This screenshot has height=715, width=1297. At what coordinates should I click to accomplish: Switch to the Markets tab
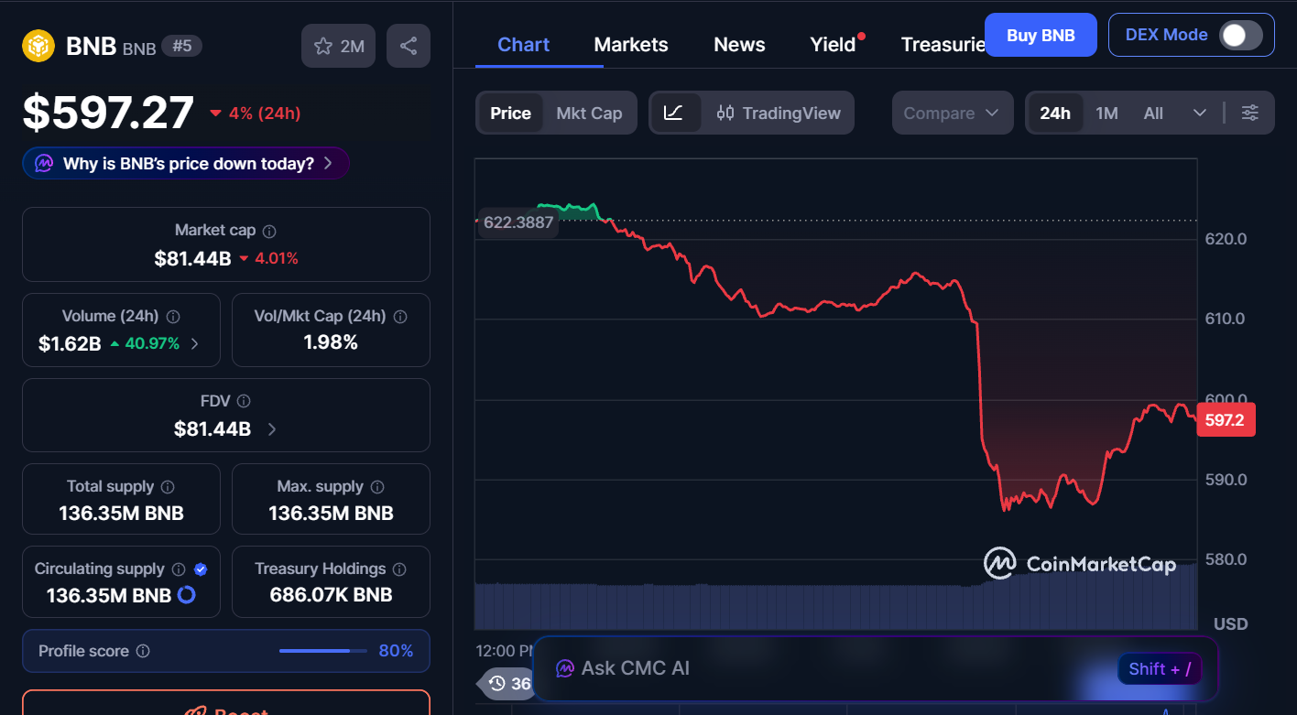coord(630,44)
